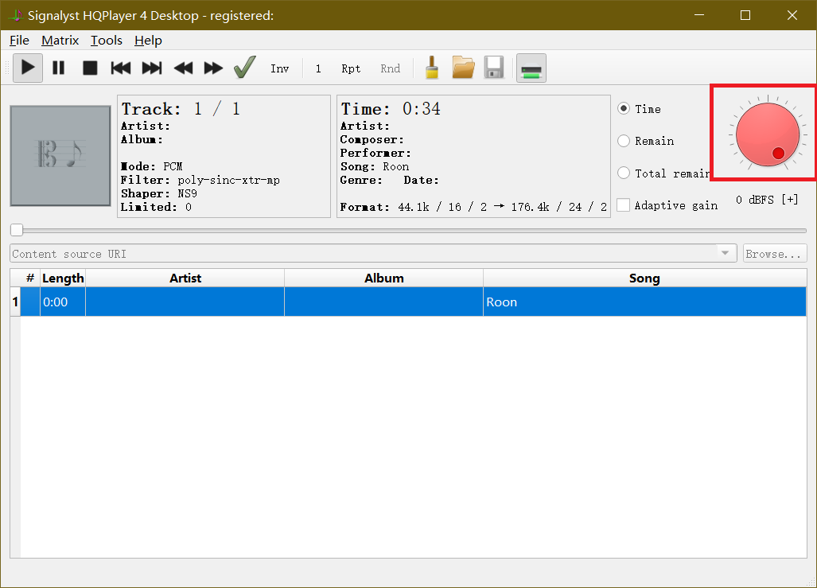Pause playback with the pause icon
The image size is (817, 588).
pos(59,68)
